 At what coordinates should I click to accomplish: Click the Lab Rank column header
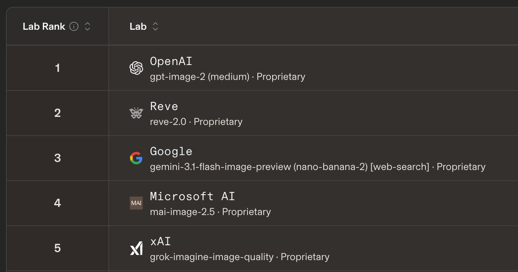(44, 27)
